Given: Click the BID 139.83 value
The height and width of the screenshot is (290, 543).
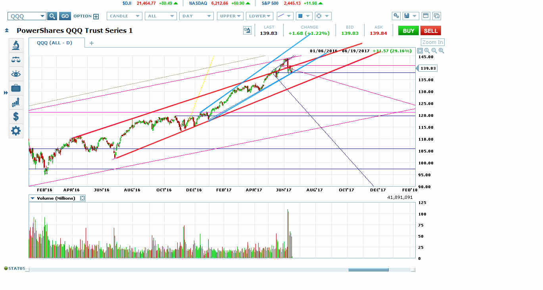Looking at the screenshot, I should pos(350,33).
